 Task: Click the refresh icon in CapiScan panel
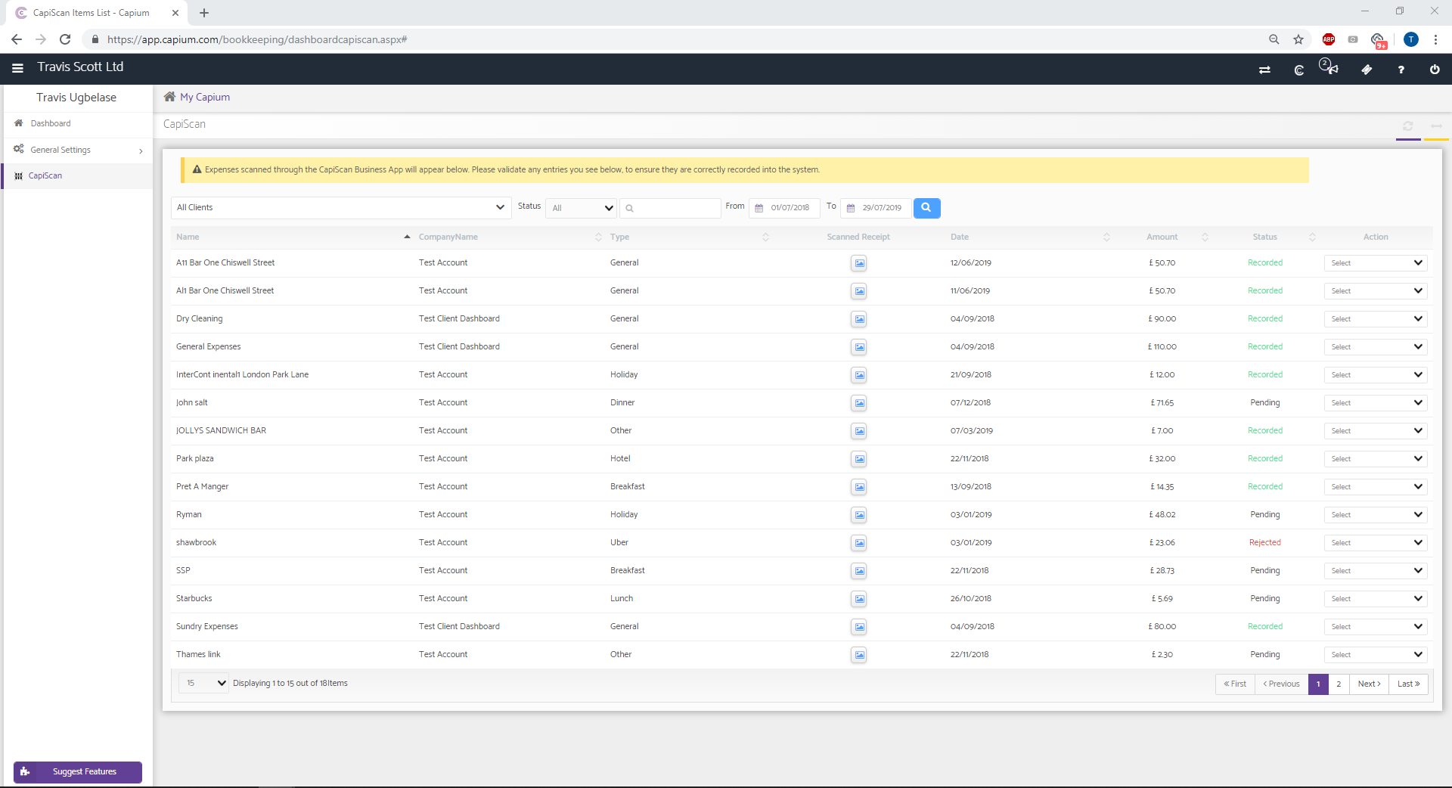pyautogui.click(x=1408, y=126)
